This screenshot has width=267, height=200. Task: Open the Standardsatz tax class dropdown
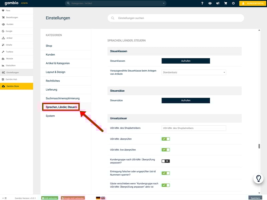pyautogui.click(x=194, y=72)
